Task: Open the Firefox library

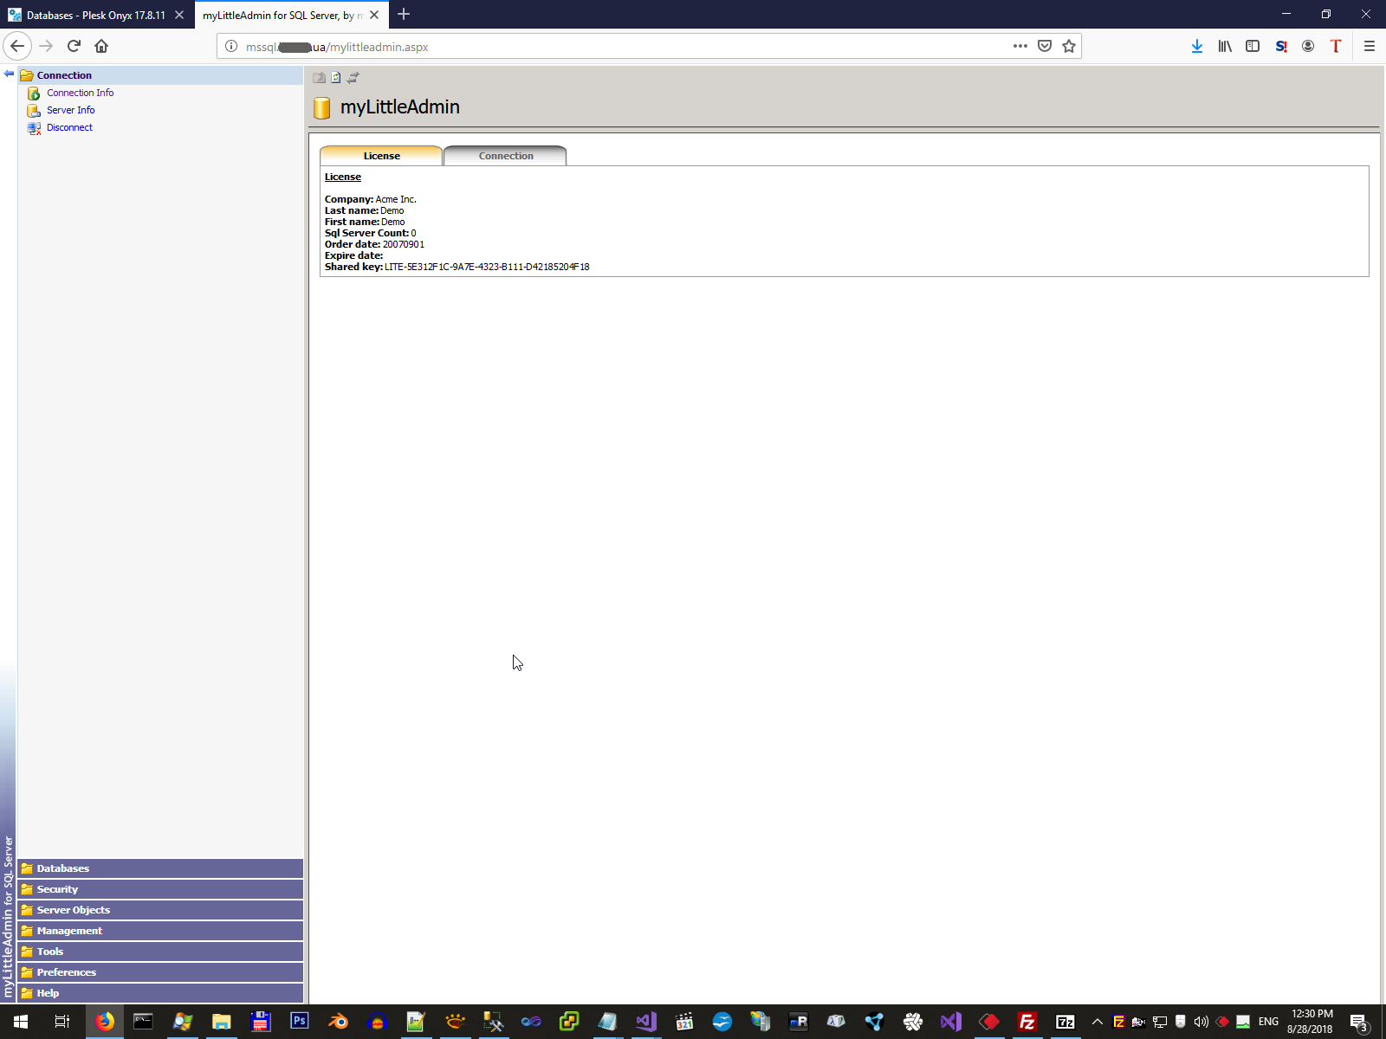Action: (1225, 46)
